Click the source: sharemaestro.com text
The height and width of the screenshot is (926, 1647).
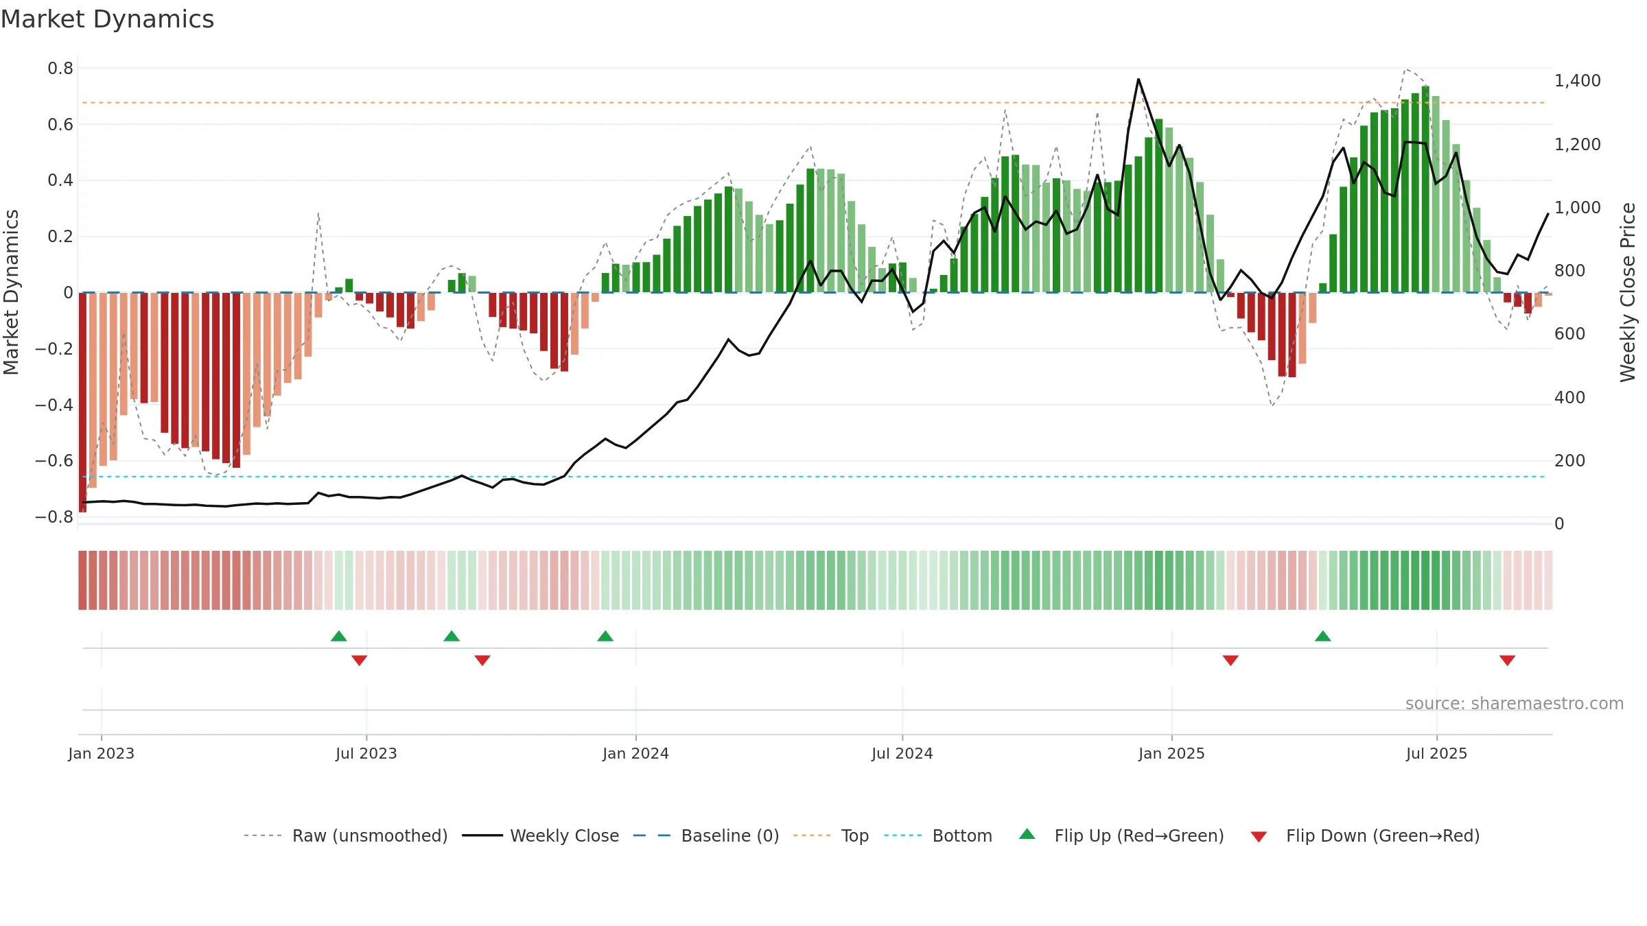point(1515,703)
